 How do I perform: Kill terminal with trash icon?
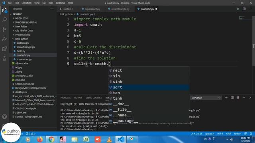pyautogui.click(x=238, y=98)
